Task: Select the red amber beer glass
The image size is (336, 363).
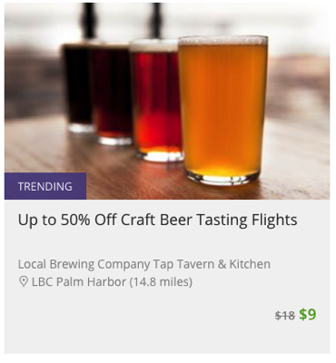Action: click(x=155, y=102)
